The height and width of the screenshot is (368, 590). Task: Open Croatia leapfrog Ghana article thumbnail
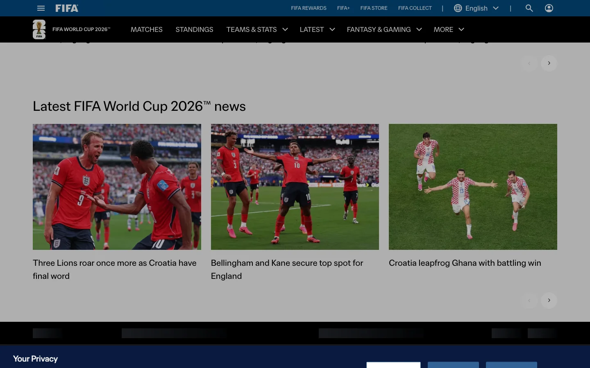point(473,187)
